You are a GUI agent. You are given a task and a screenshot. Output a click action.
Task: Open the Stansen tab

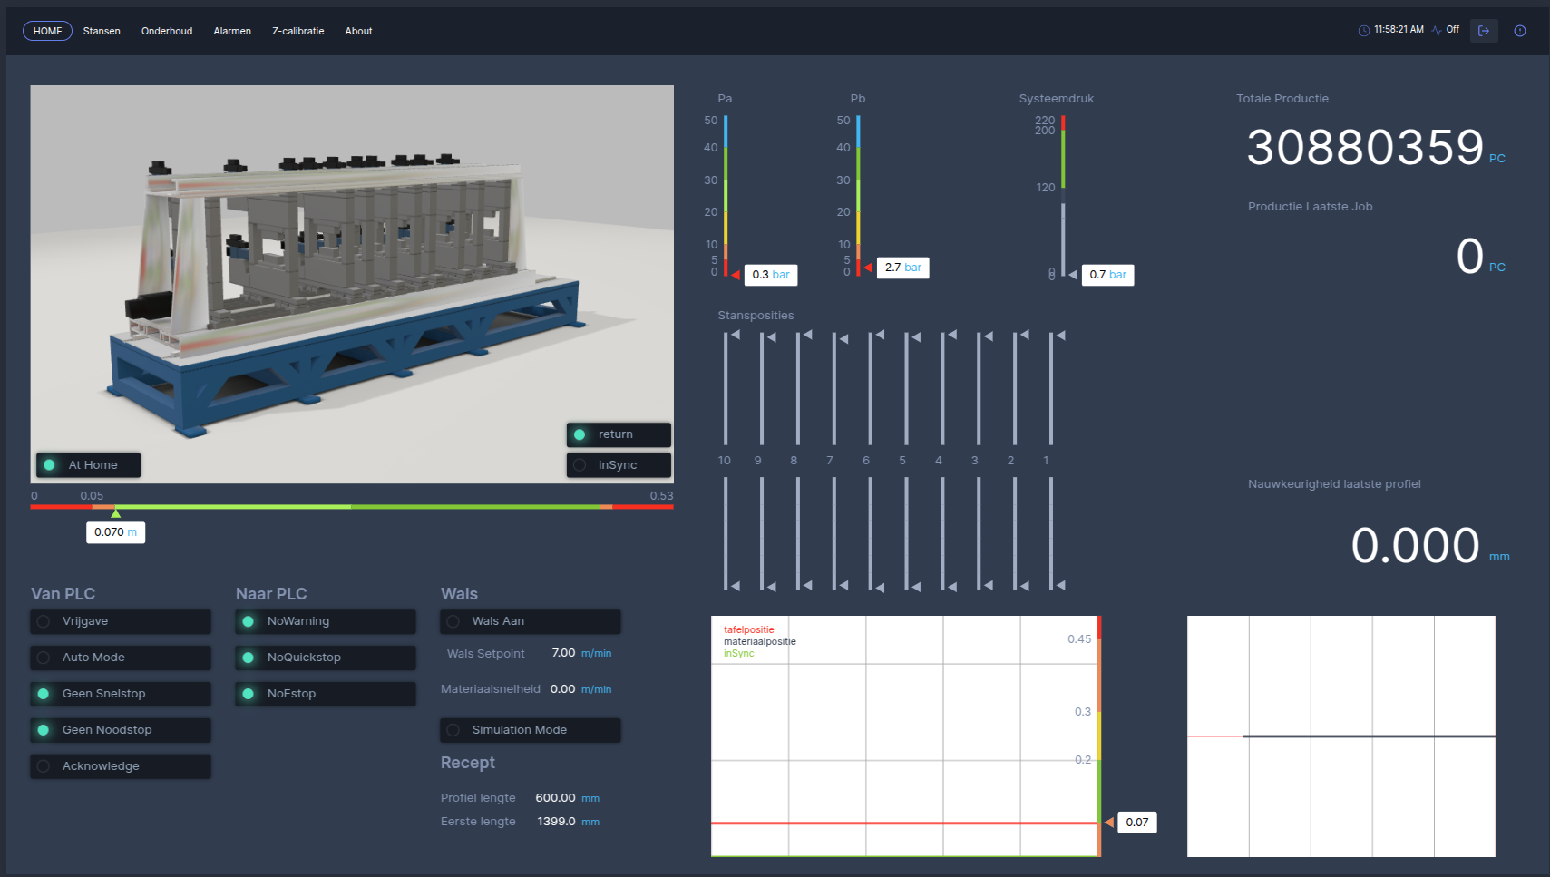[102, 31]
